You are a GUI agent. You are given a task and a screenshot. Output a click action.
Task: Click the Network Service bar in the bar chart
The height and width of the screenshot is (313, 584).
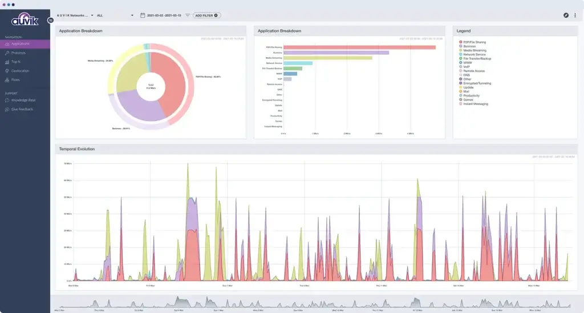[x=298, y=63]
